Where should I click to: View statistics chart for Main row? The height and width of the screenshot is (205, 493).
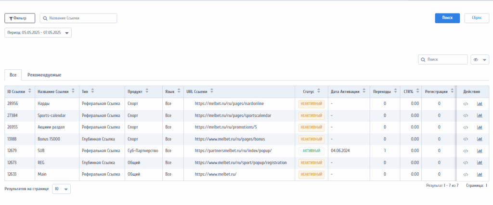tap(480, 174)
